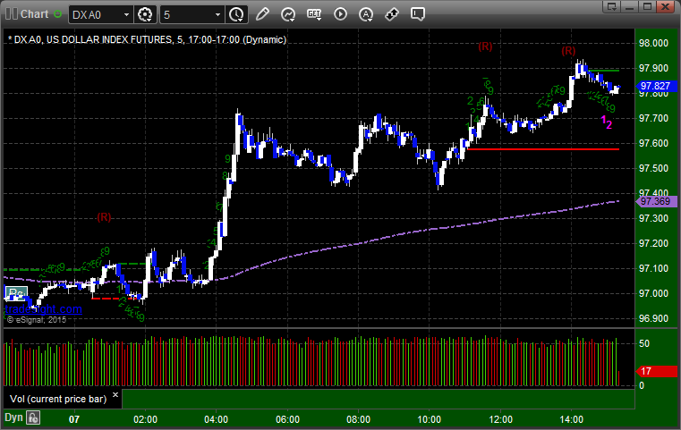Image resolution: width=681 pixels, height=430 pixels.
Task: Select the short green line near 97.900
Action: [604, 71]
